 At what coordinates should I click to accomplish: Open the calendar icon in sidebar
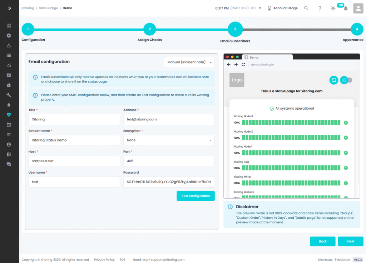[9, 125]
